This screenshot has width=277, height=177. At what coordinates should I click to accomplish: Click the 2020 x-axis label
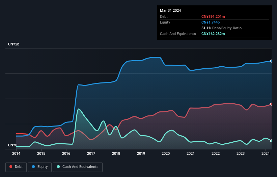[166, 153]
